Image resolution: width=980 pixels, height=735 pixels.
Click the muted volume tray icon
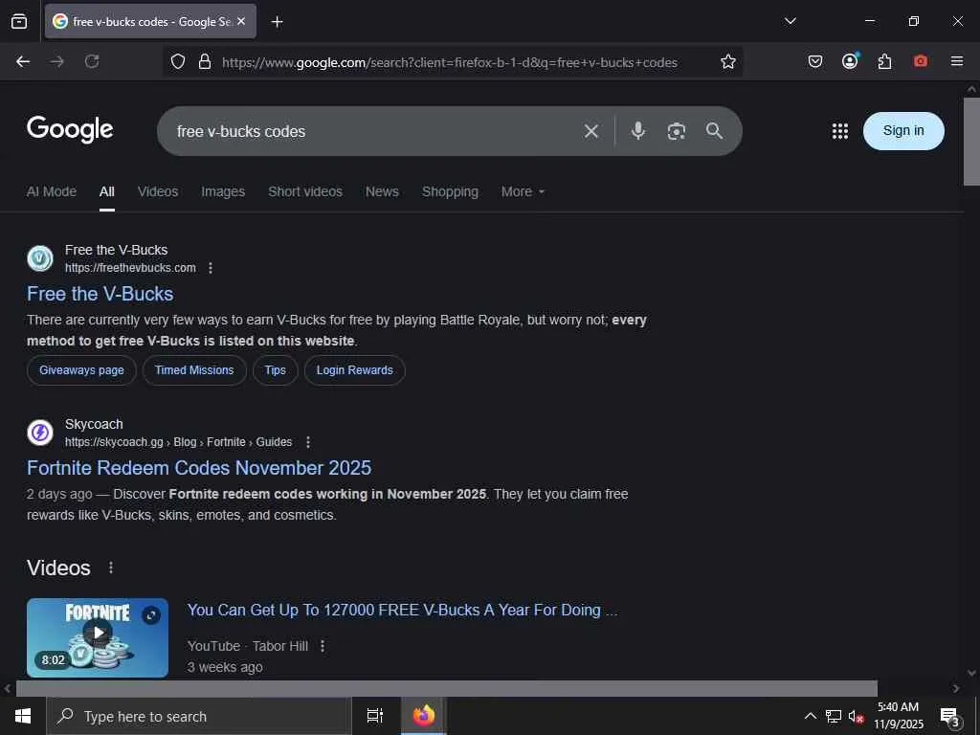(856, 716)
